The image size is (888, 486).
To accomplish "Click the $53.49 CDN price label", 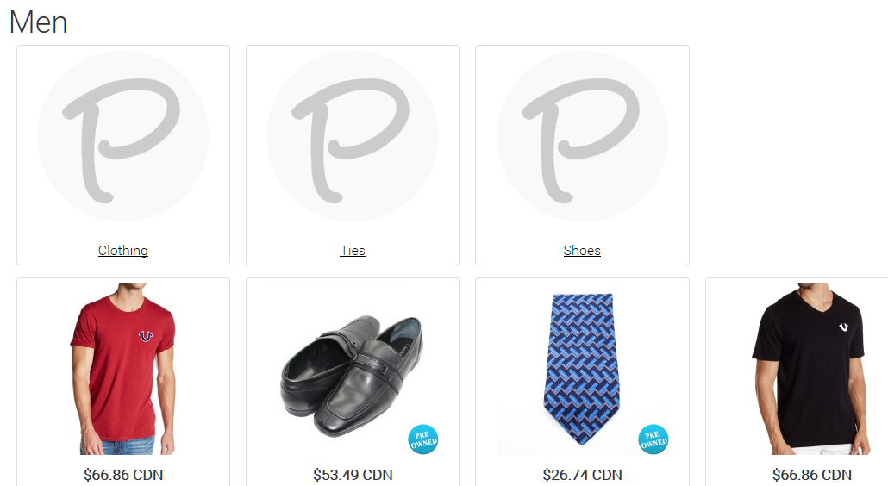I will pos(353,475).
